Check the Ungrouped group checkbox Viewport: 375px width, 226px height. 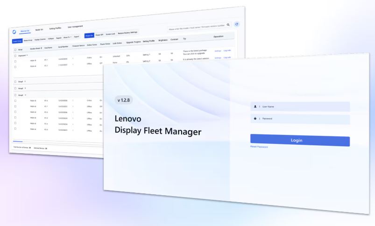[x=15, y=55]
